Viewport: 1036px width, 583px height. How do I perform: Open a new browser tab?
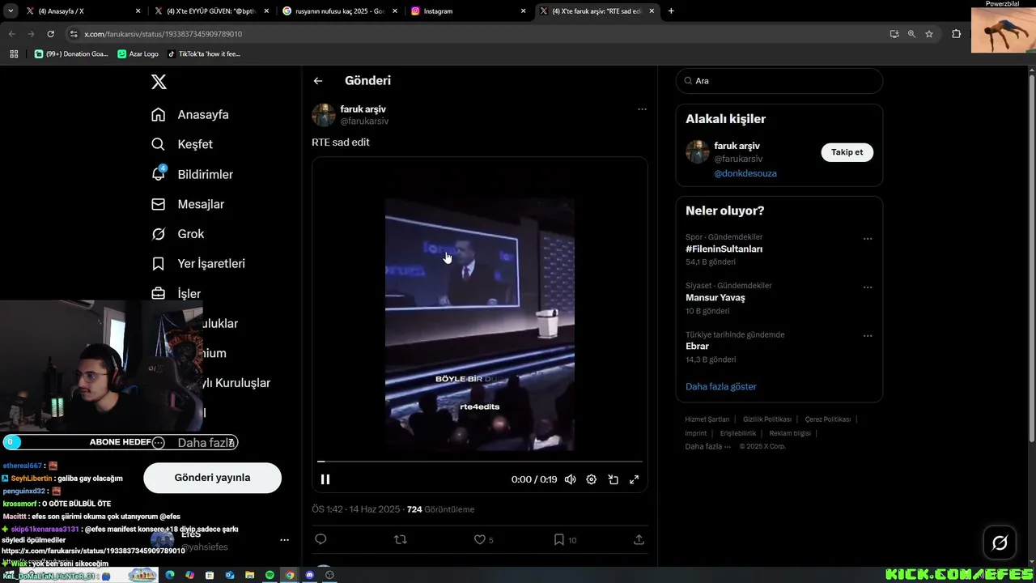(671, 11)
